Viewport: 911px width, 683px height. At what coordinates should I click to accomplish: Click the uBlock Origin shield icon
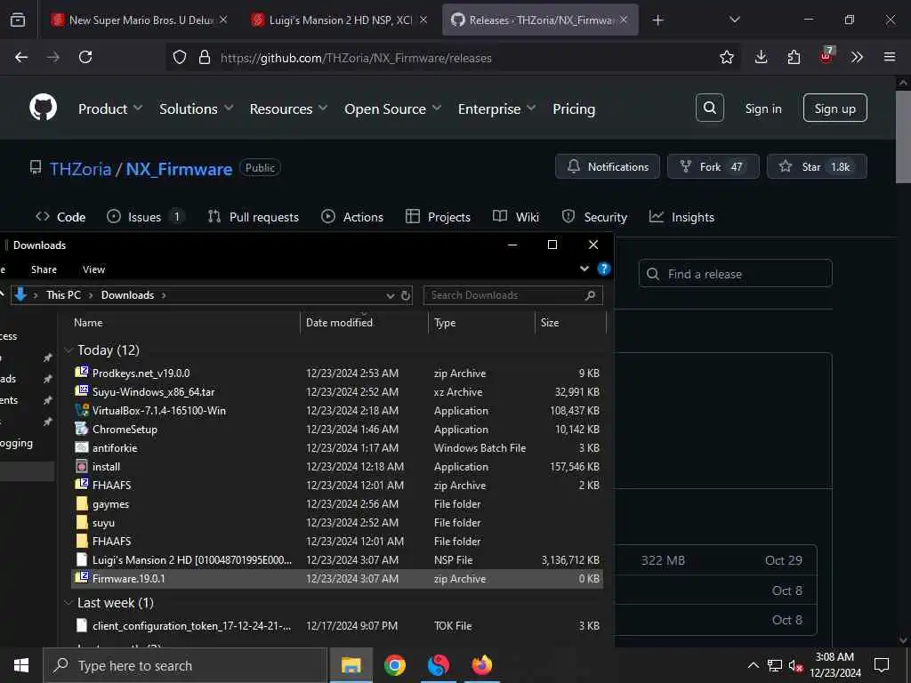point(826,56)
